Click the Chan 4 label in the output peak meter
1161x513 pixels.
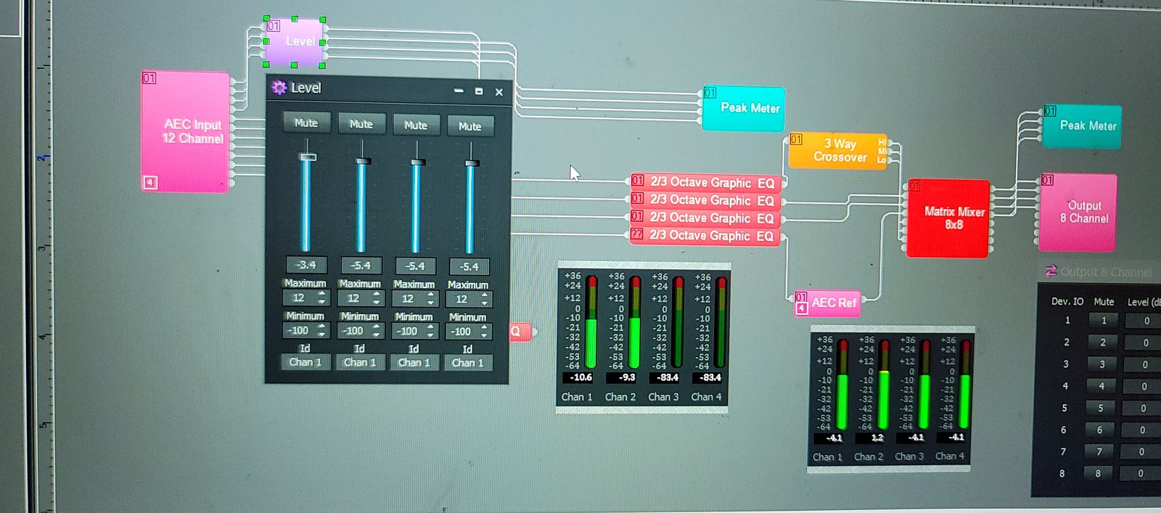pos(950,456)
